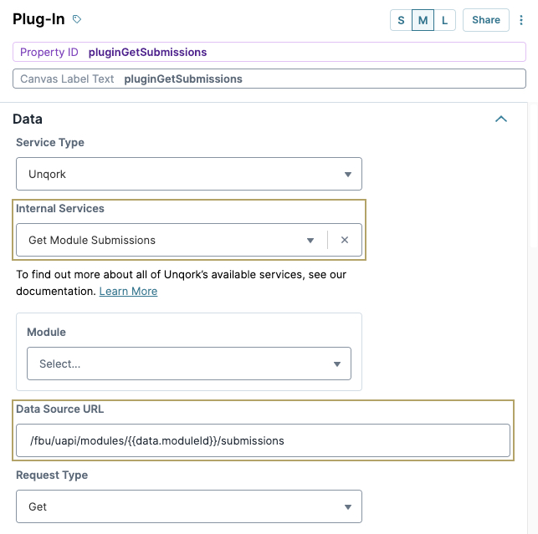Click the Data Source URL input
This screenshot has width=538, height=534.
click(x=264, y=440)
